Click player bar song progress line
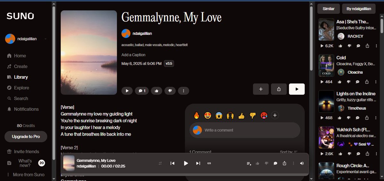This screenshot has width=384, height=181. (x=185, y=174)
